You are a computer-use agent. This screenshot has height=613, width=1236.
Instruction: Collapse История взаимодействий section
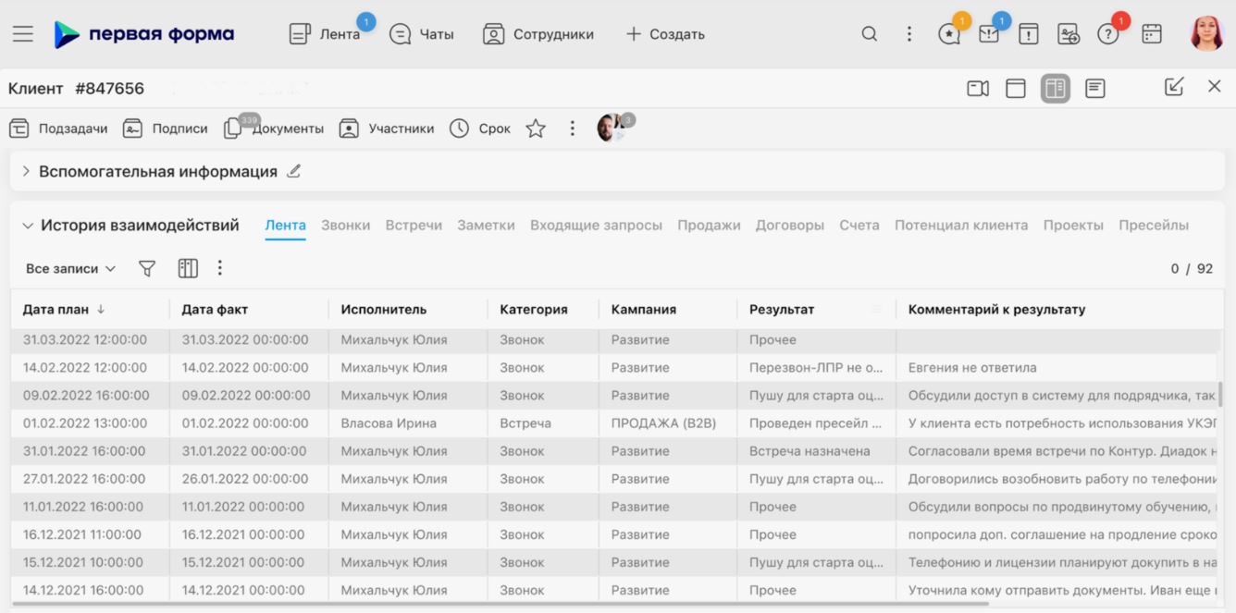28,226
